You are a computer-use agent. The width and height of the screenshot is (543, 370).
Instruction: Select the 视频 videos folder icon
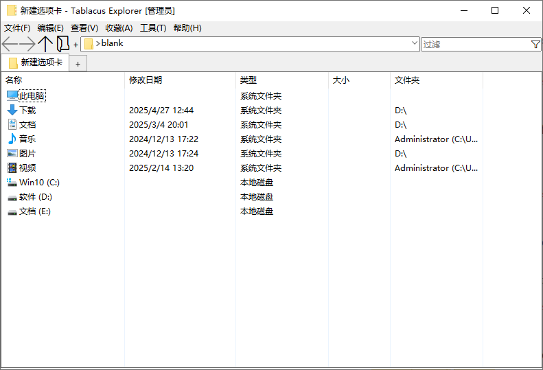click(x=12, y=168)
